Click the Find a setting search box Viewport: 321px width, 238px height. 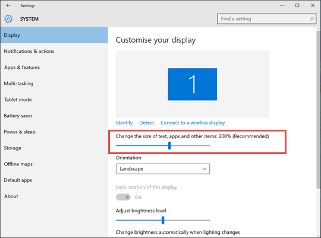click(x=266, y=19)
